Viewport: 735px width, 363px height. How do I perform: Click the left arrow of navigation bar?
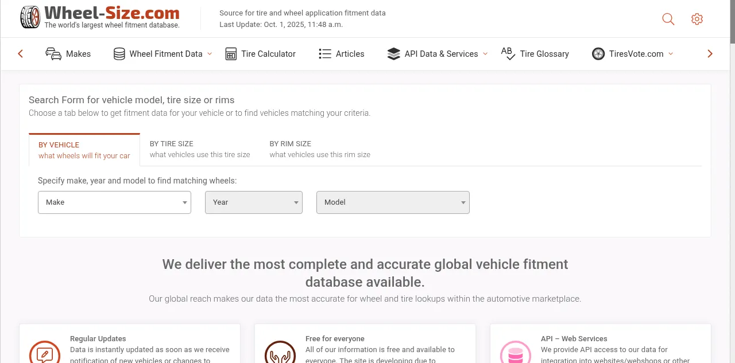pos(21,54)
